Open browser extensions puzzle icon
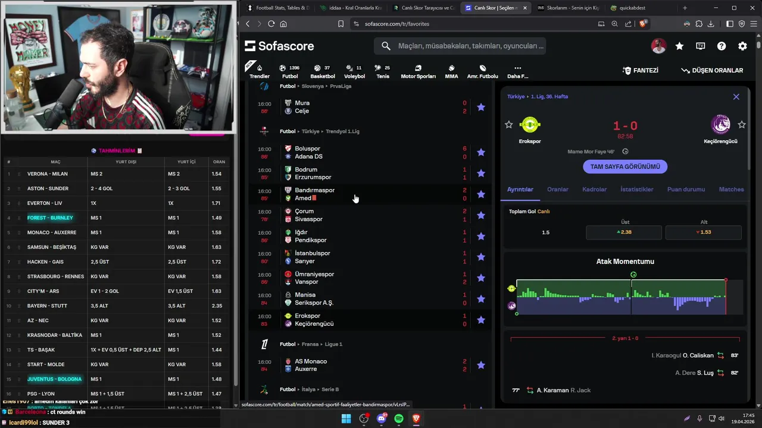Viewport: 762px width, 428px height. click(x=699, y=24)
